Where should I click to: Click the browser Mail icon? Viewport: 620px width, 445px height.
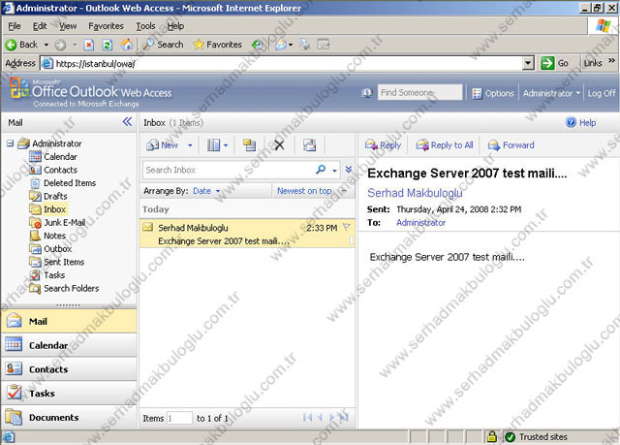click(x=281, y=46)
